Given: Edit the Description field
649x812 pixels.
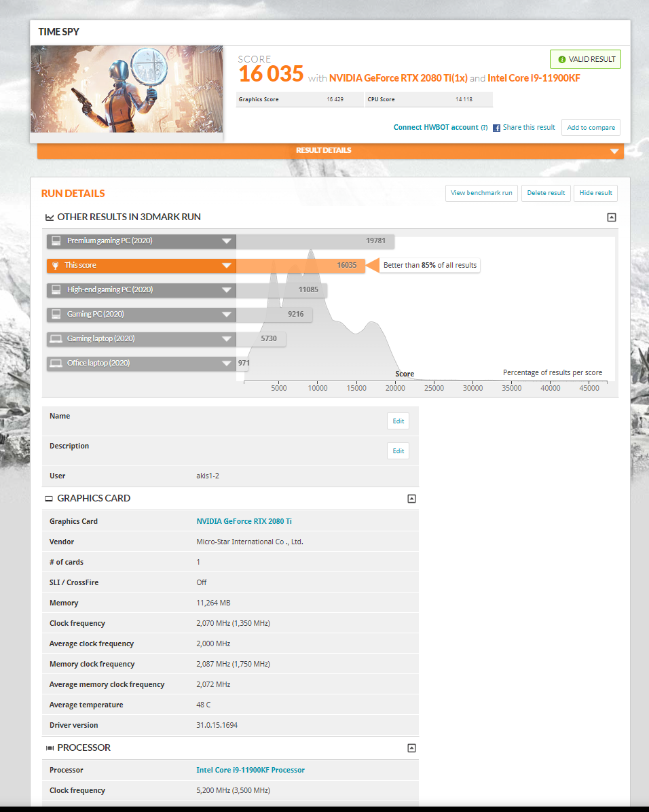Looking at the screenshot, I should [x=398, y=452].
